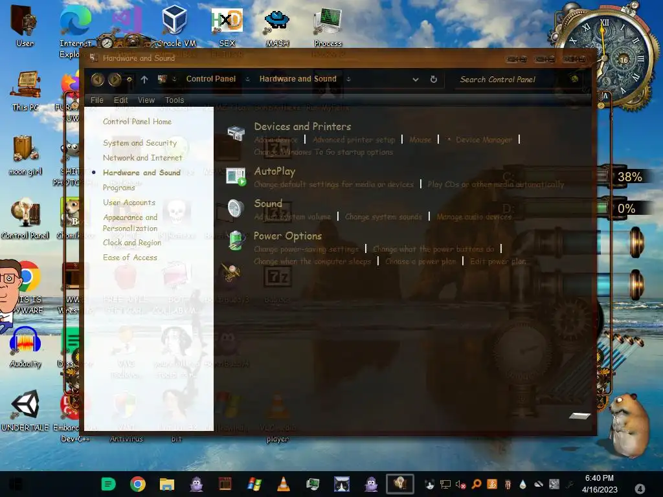Image resolution: width=663 pixels, height=497 pixels.
Task: Open the This PC desktop icon
Action: click(x=25, y=91)
